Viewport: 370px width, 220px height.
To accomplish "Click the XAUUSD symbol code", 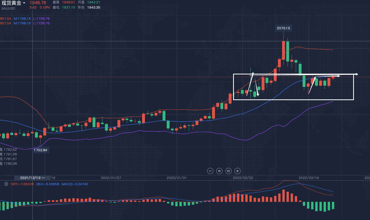I will (x=8, y=8).
